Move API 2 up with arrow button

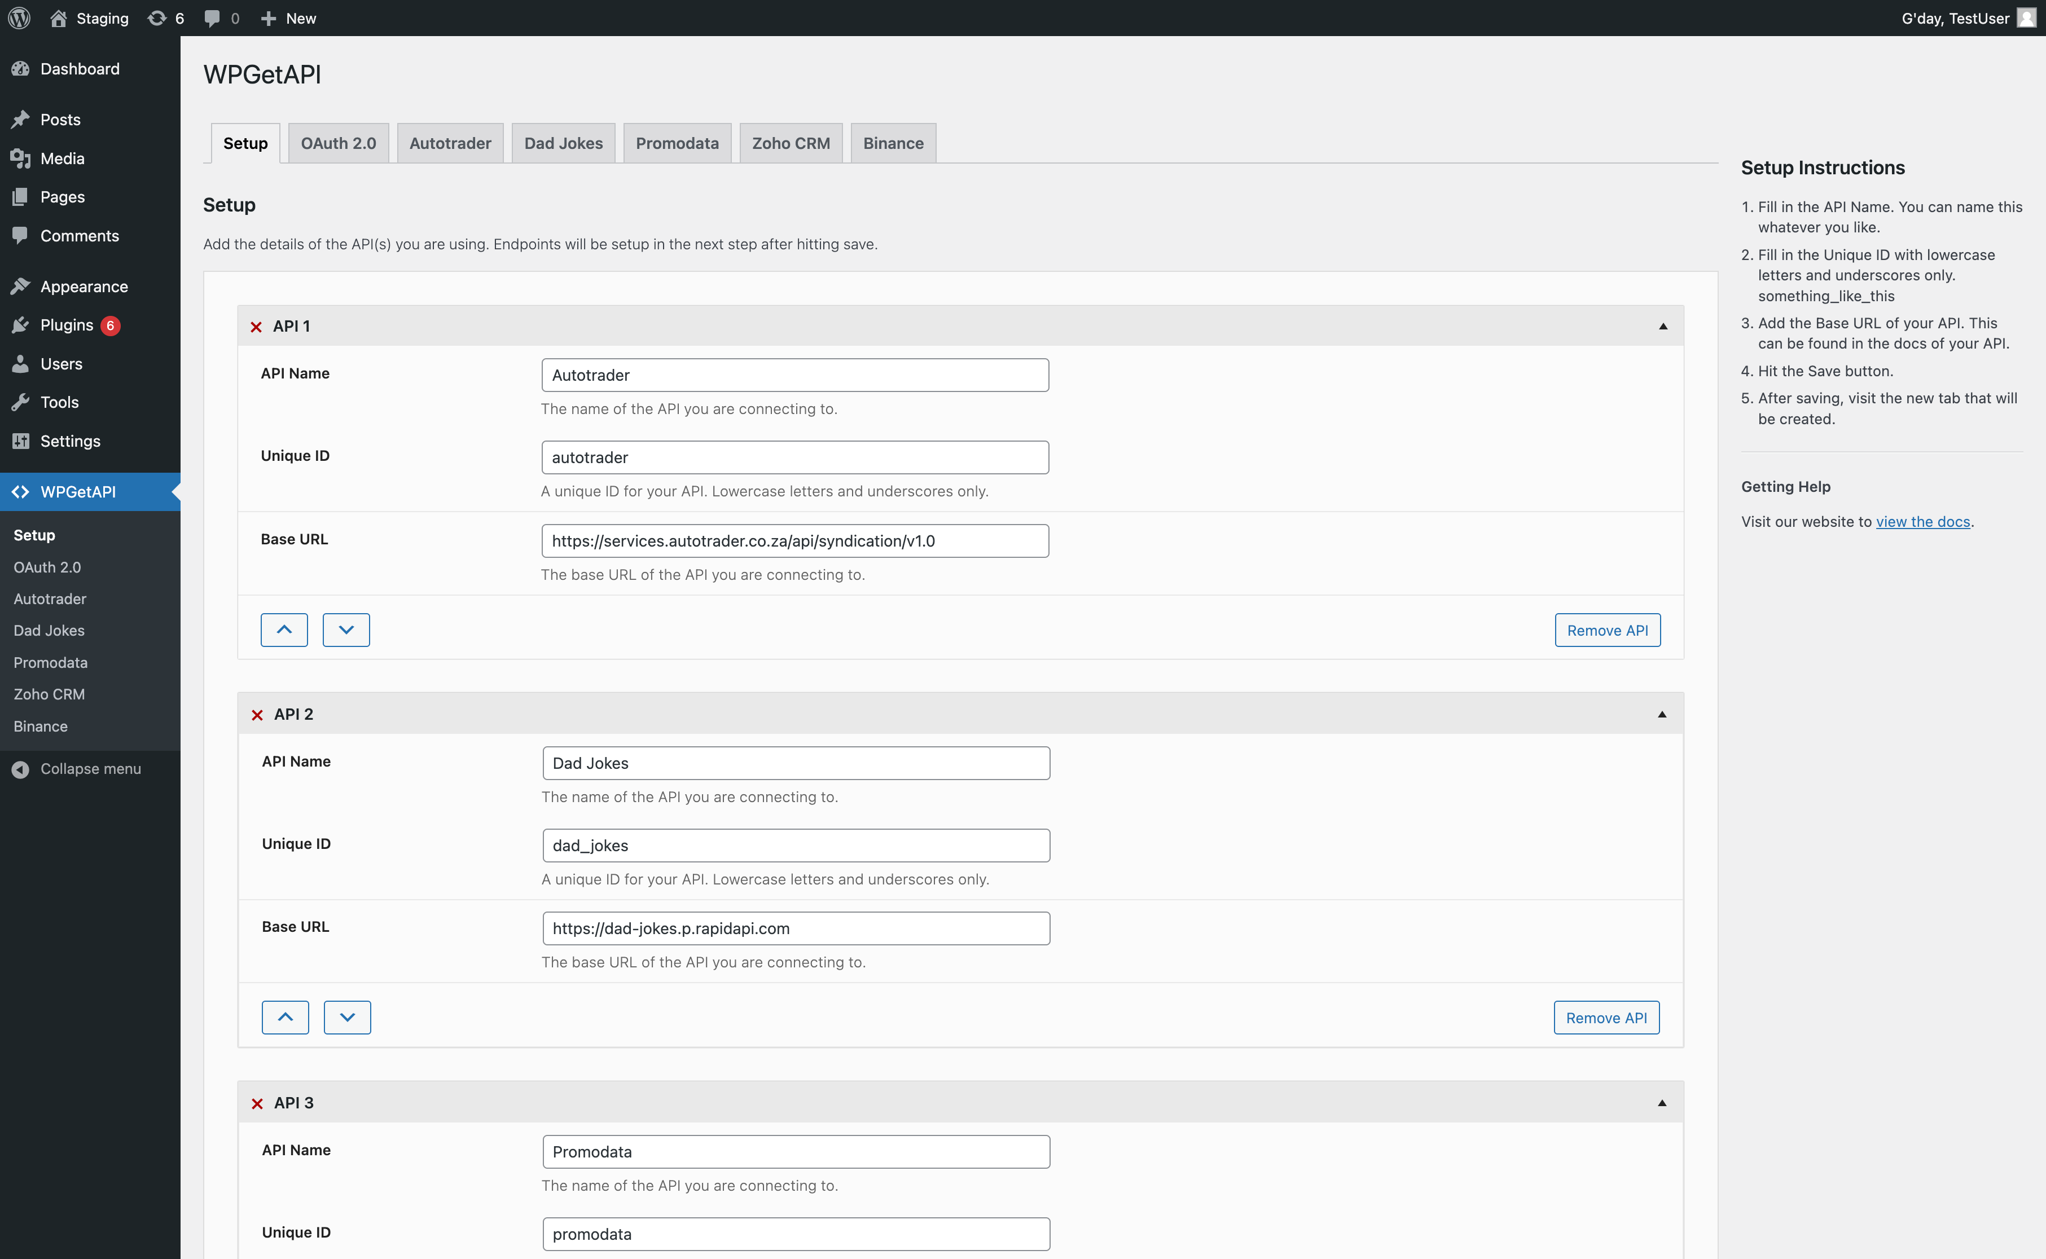pos(286,1016)
